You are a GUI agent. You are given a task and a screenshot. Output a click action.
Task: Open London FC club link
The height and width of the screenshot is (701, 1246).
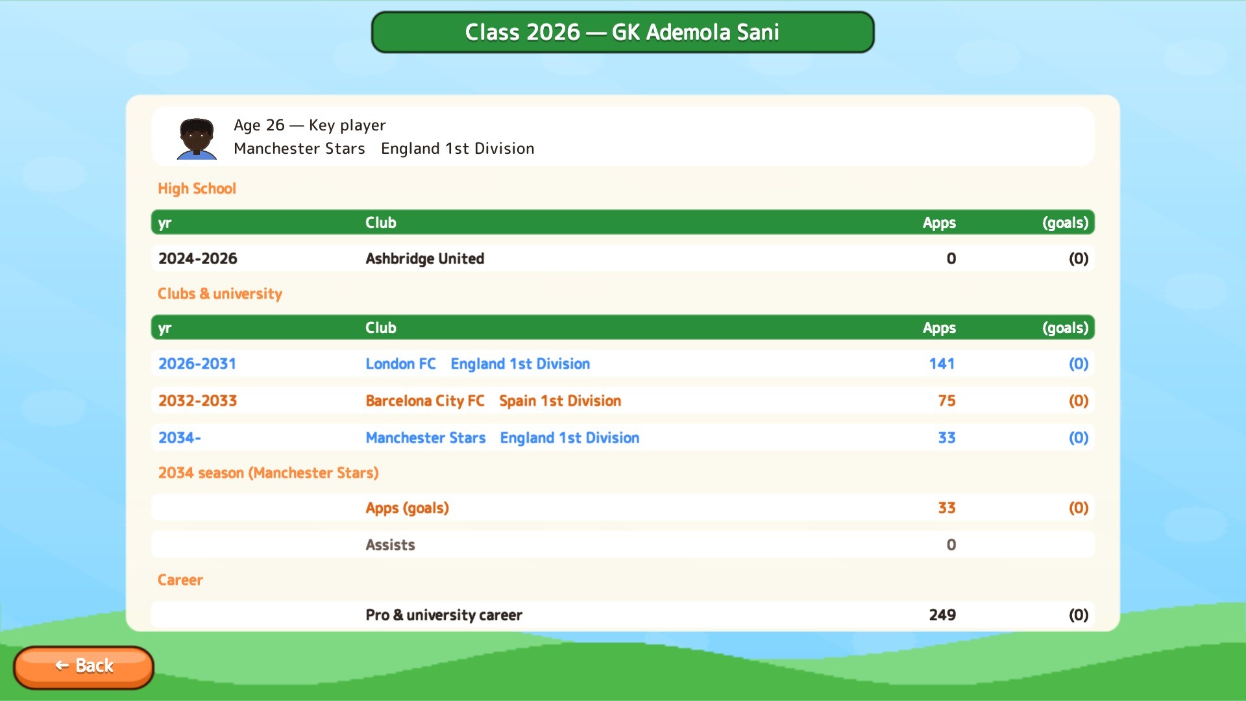pyautogui.click(x=400, y=363)
